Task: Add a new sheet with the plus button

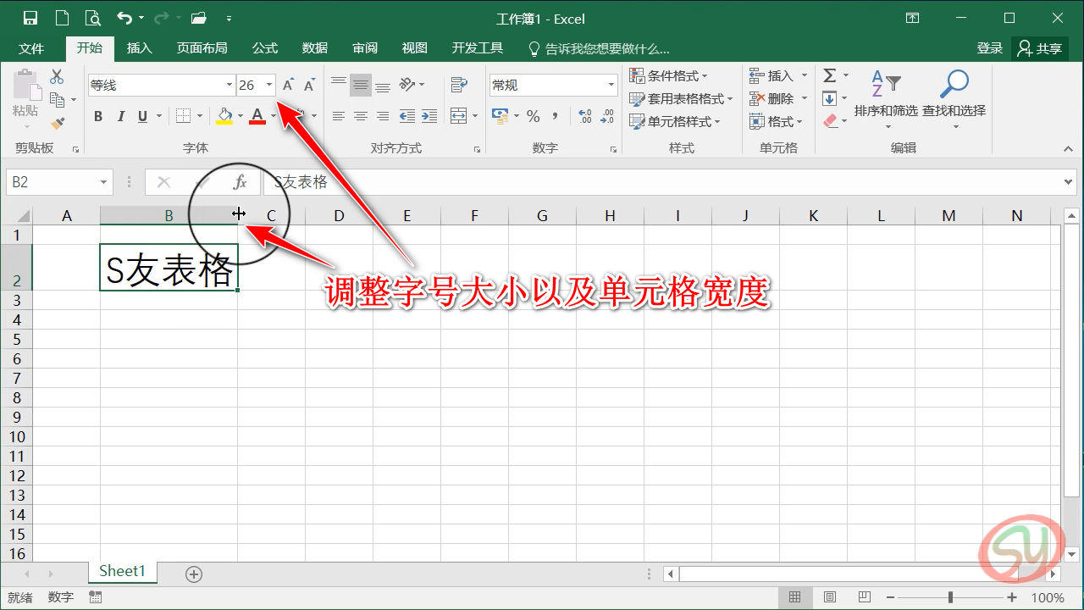Action: coord(194,574)
